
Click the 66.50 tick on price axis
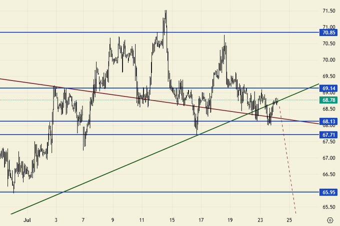point(328,174)
